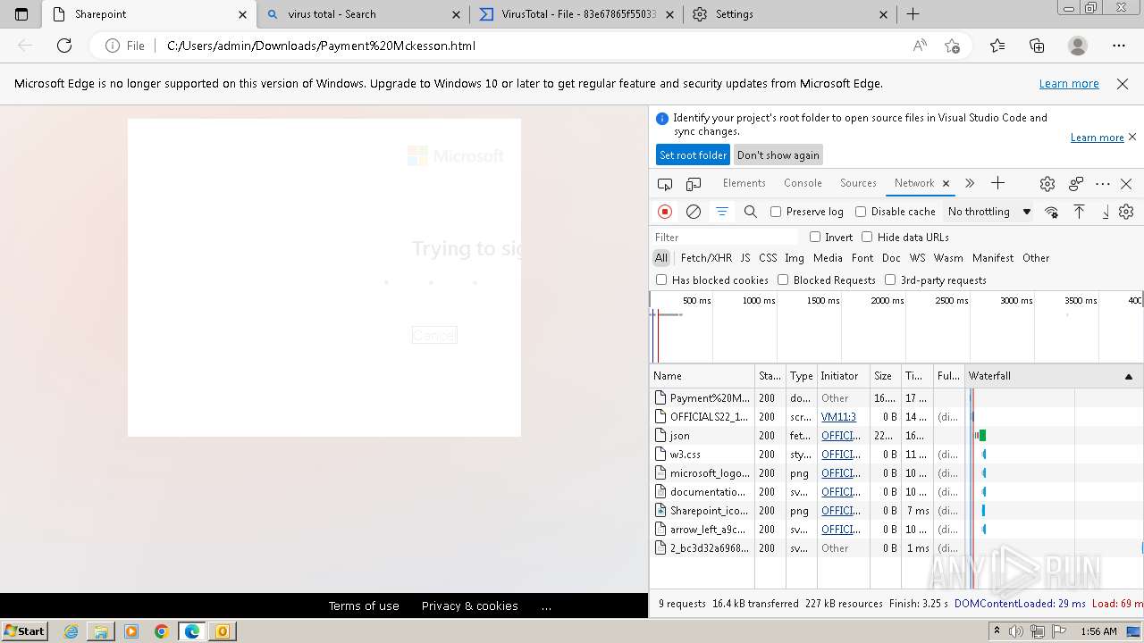This screenshot has width=1144, height=643.
Task: Clear the network log
Action: (x=694, y=212)
